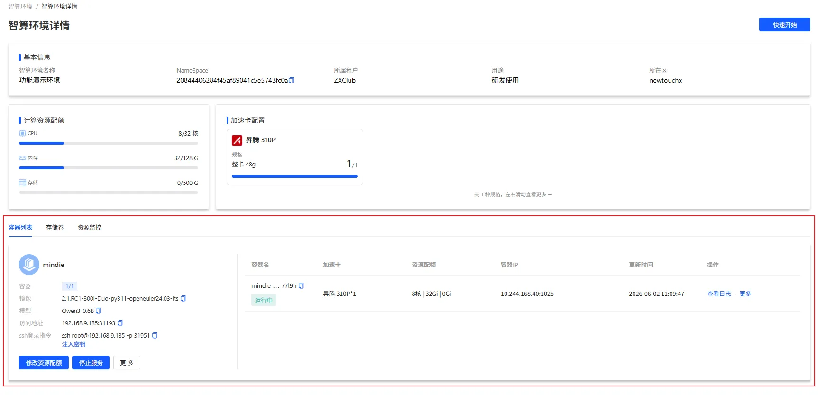818x395 pixels.
Task: Click the 32/128 G memory usage value
Action: [x=186, y=158]
